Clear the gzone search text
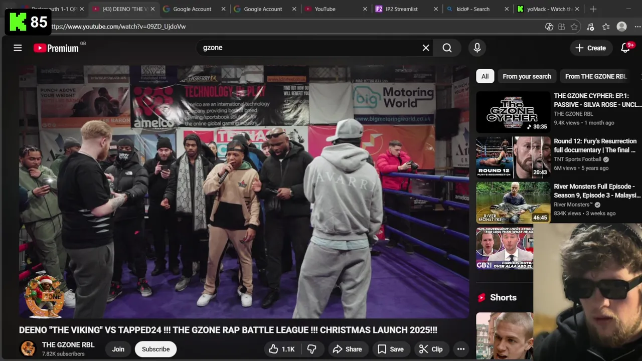 point(426,48)
